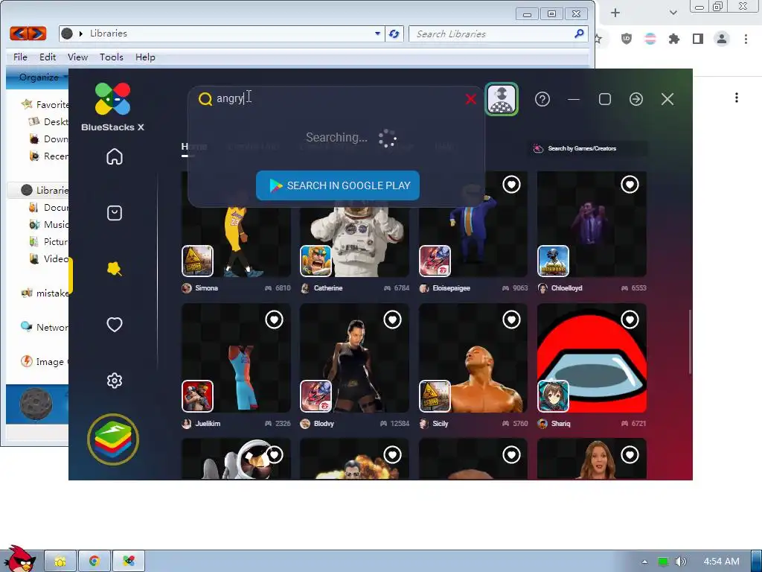Open game icon on Simona card

pyautogui.click(x=197, y=261)
